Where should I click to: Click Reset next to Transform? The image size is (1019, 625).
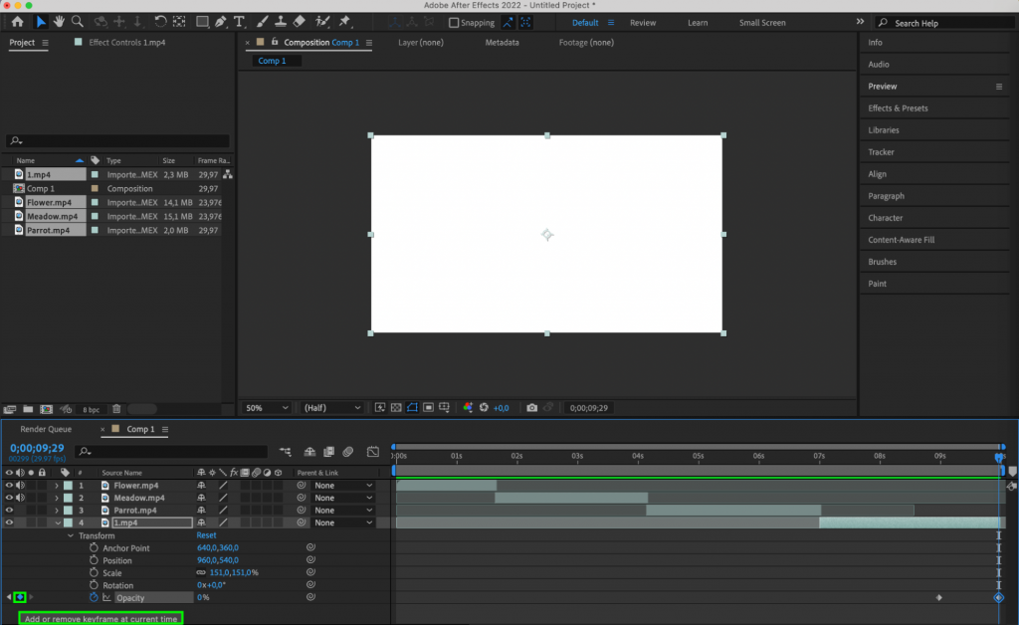coord(205,534)
